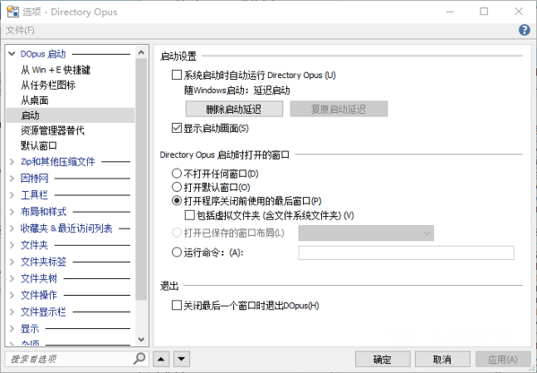Viewport: 537px width, 373px height.
Task: Expand 收藏夹 & 最近访问列表 category
Action: 12,229
